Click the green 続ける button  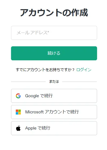[54, 53]
